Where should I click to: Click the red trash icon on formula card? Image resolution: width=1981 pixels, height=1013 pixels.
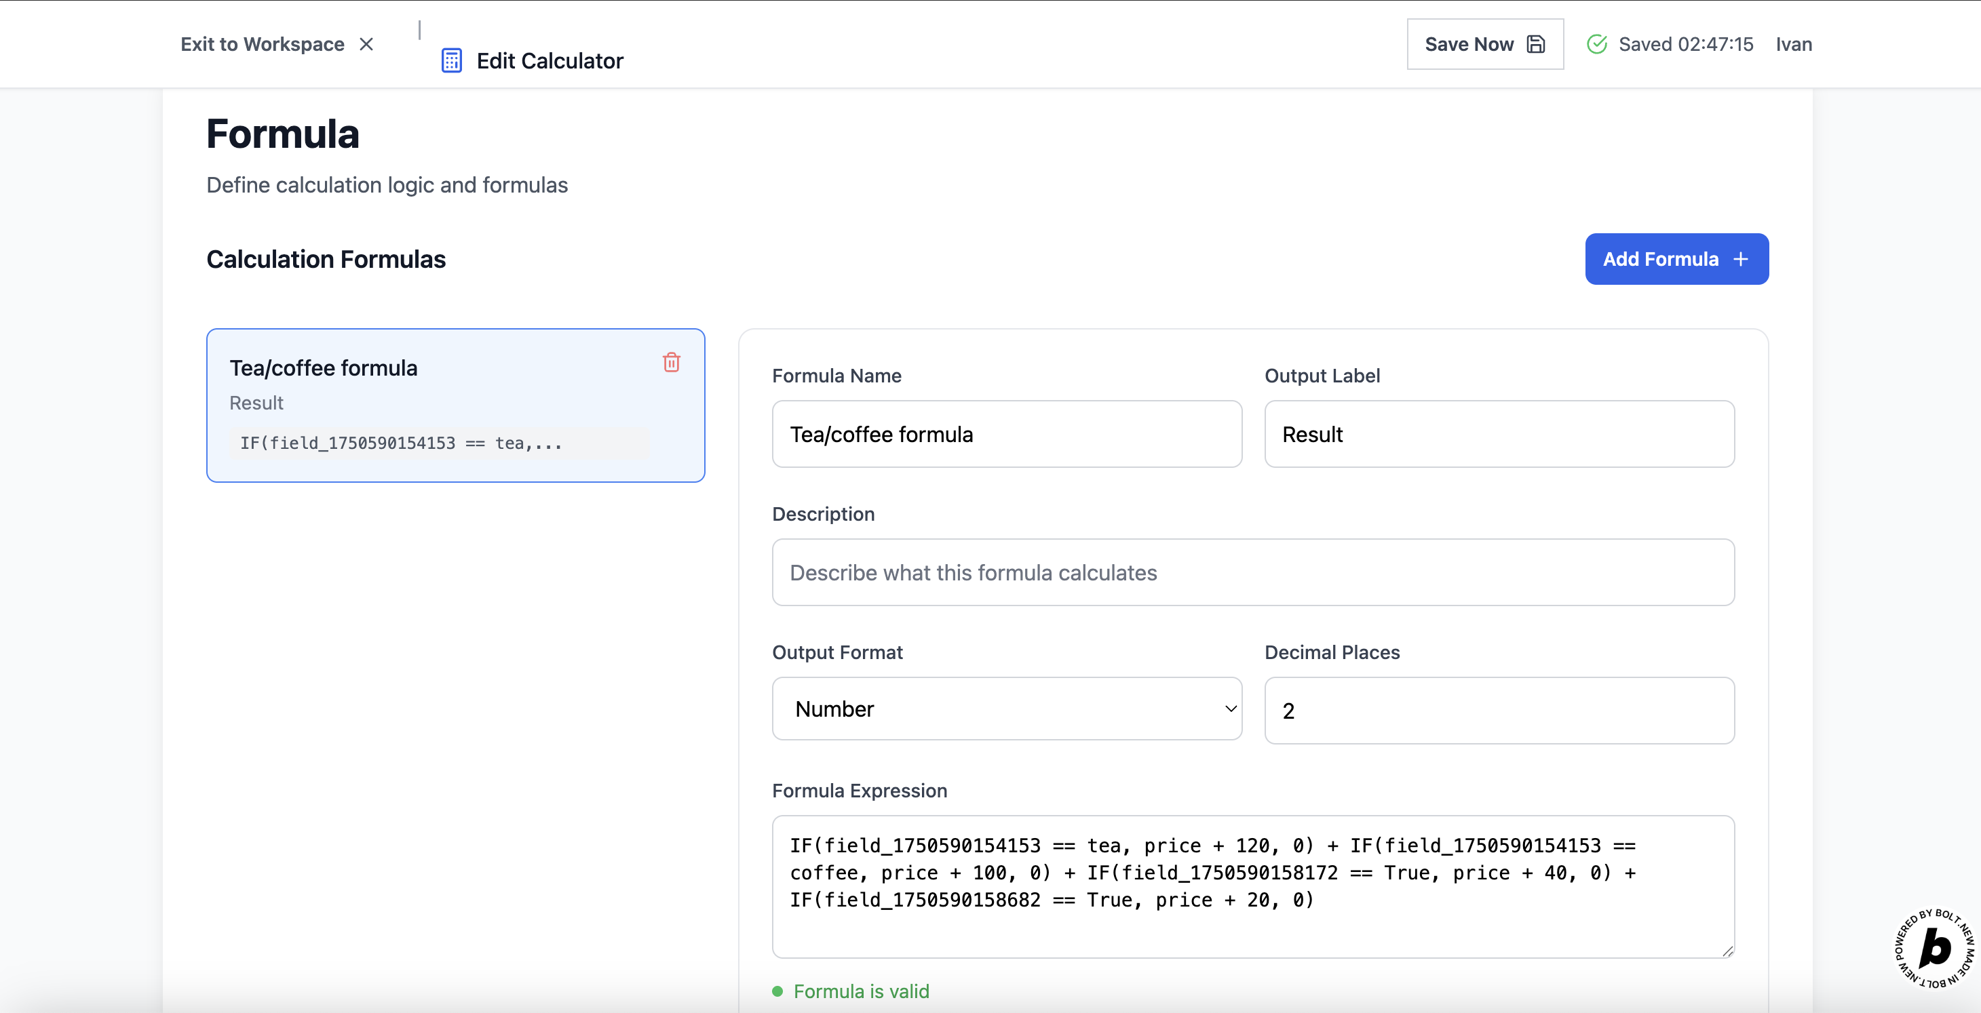pos(670,362)
